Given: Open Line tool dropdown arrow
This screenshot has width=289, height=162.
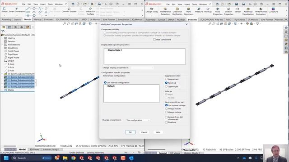Looking at the screenshot, I should 31,9.
